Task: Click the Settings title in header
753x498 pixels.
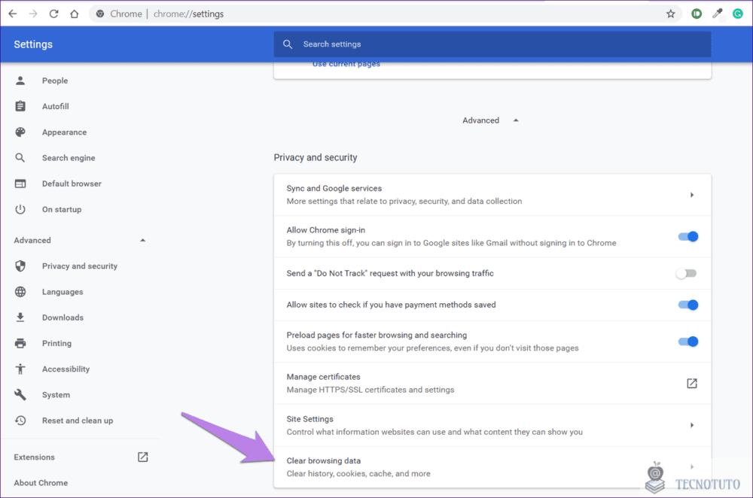Action: point(33,44)
